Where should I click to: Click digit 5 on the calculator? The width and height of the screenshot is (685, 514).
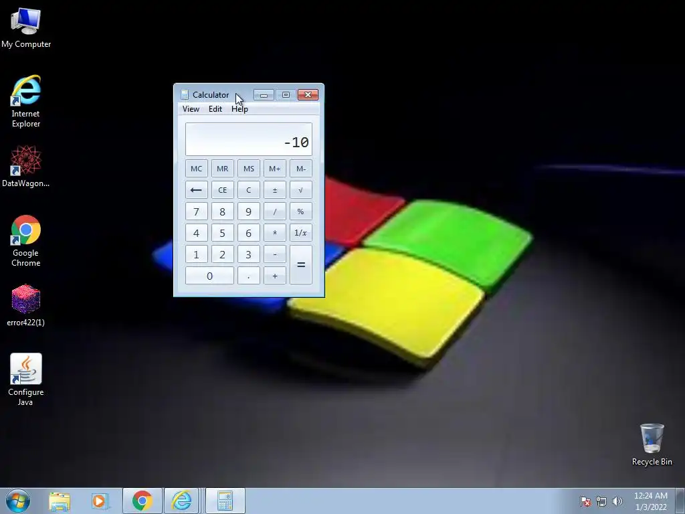222,233
